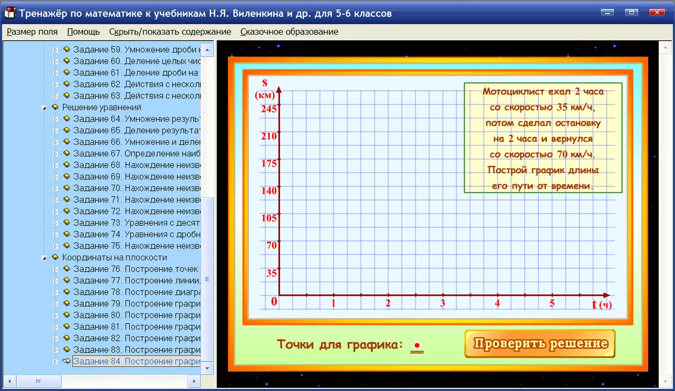Click the open book icon of Задание 84
This screenshot has width=675, height=391.
point(66,361)
